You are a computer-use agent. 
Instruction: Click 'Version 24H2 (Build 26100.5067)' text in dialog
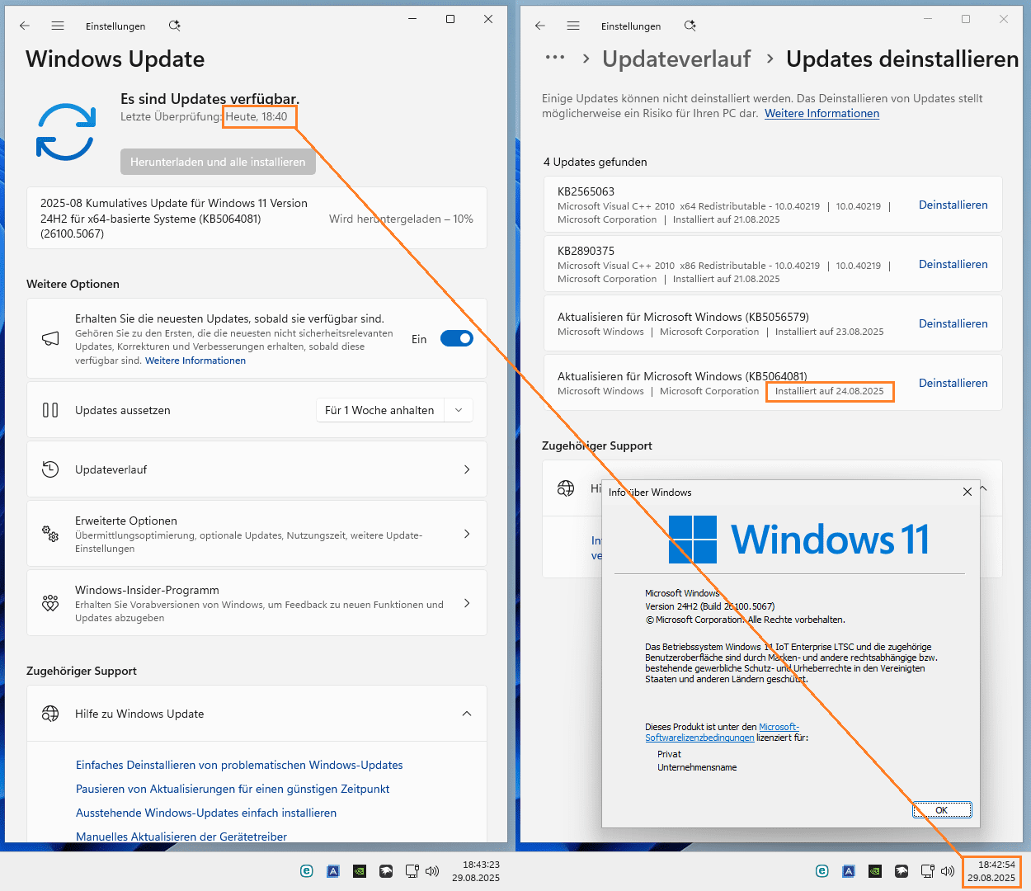(710, 606)
